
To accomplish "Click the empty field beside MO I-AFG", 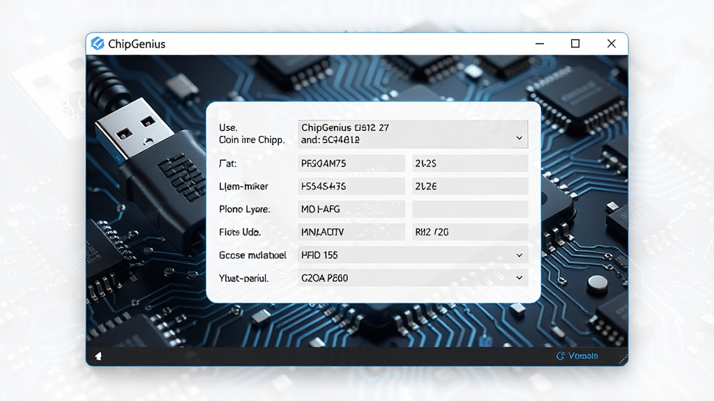I will click(470, 209).
